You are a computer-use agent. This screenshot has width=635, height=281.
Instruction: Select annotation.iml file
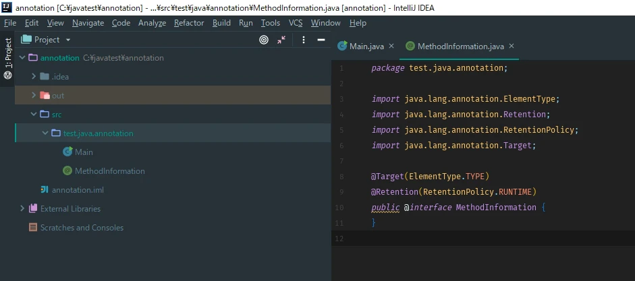(173, 189)
